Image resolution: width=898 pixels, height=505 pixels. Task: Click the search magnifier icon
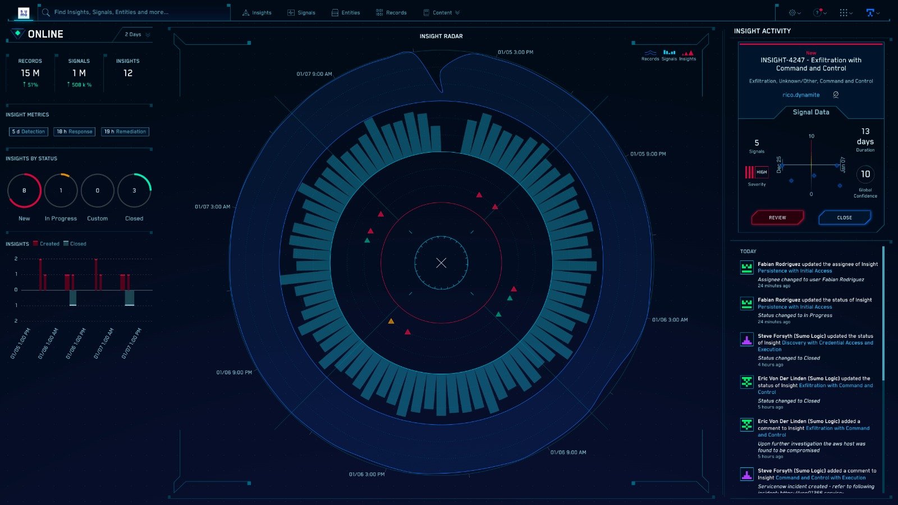click(x=46, y=12)
